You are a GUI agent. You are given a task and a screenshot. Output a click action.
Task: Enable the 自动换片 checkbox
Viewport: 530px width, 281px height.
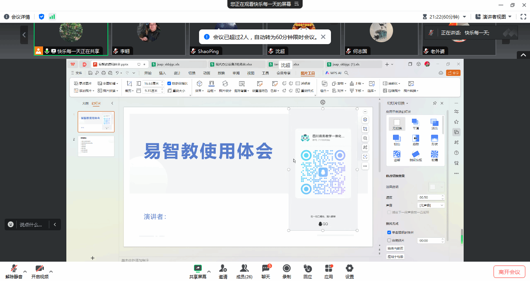389,240
